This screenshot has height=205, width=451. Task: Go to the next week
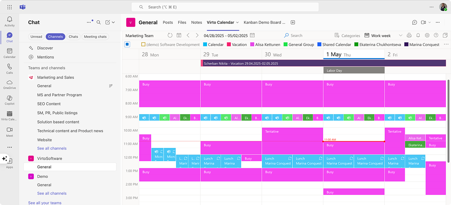click(197, 35)
